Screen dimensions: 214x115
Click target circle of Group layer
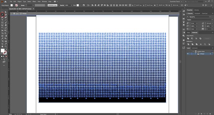click(210, 54)
